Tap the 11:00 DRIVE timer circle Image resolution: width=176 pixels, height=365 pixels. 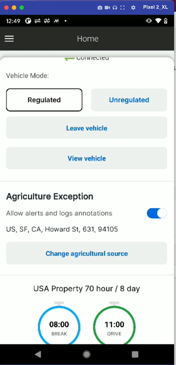pyautogui.click(x=114, y=326)
